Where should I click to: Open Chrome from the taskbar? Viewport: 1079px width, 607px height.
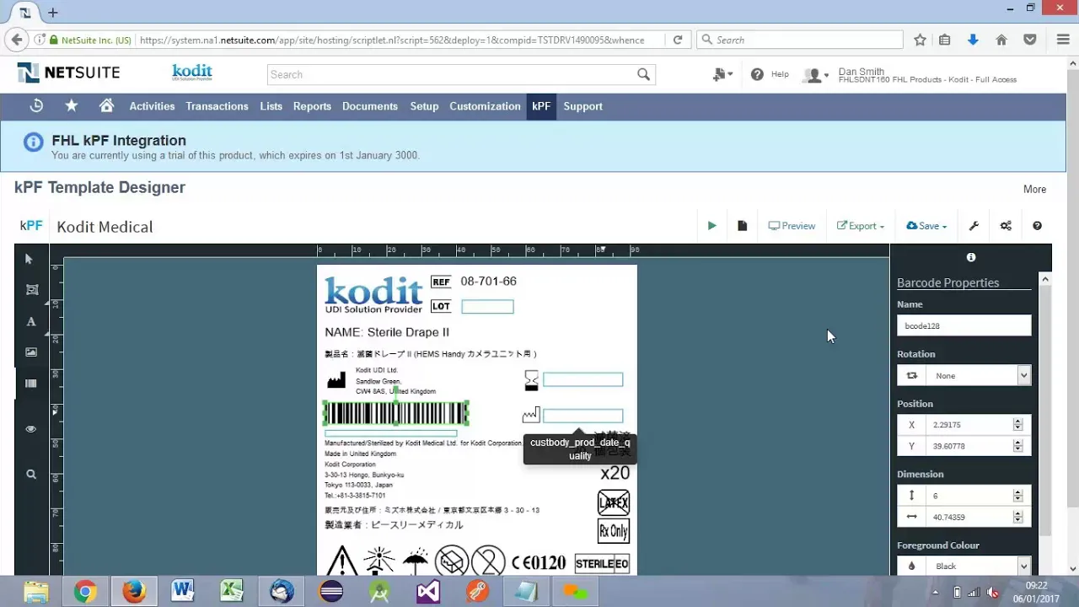(x=84, y=592)
